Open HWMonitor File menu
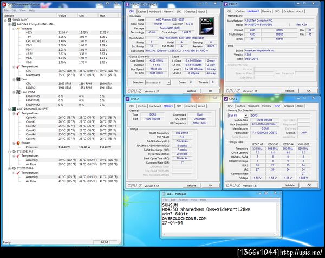Viewport: 325px width, 258px height. tap(6, 10)
